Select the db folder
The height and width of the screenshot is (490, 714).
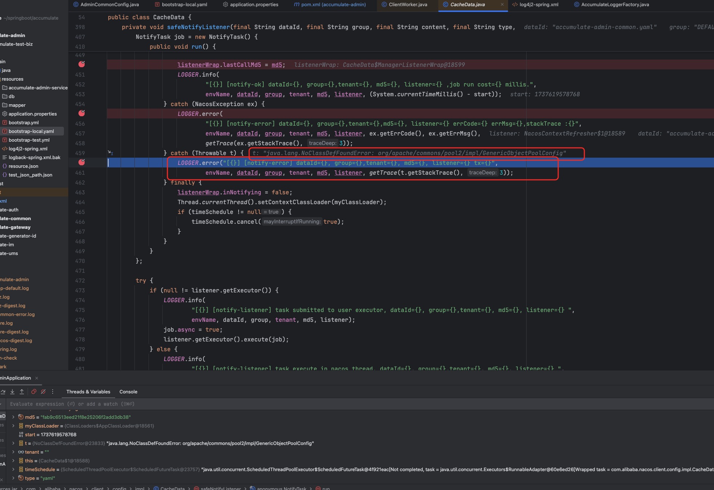click(8, 96)
